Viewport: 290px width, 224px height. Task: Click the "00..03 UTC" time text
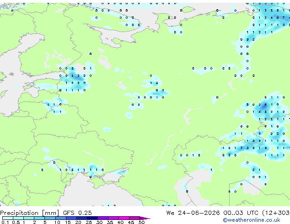(x=241, y=213)
